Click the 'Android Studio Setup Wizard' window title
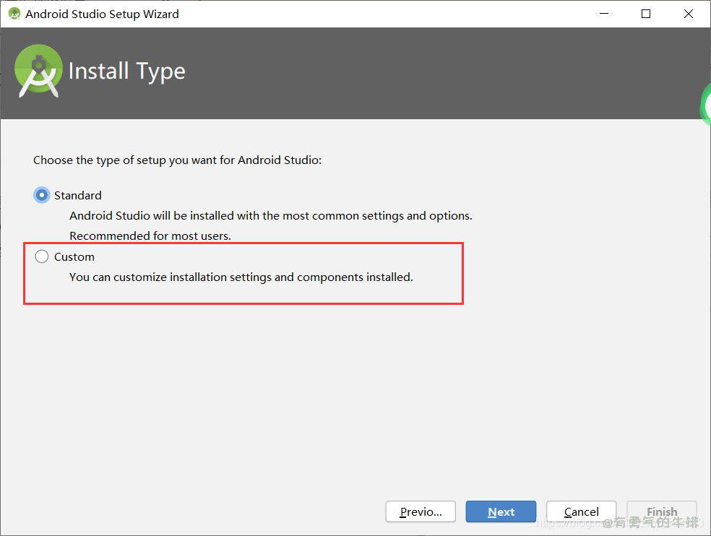The height and width of the screenshot is (536, 711). point(102,14)
